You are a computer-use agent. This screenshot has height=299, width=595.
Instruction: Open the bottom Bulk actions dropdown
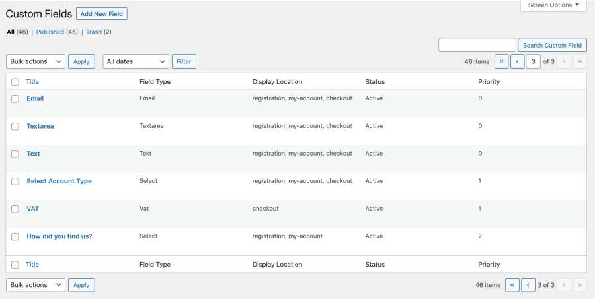pyautogui.click(x=36, y=285)
